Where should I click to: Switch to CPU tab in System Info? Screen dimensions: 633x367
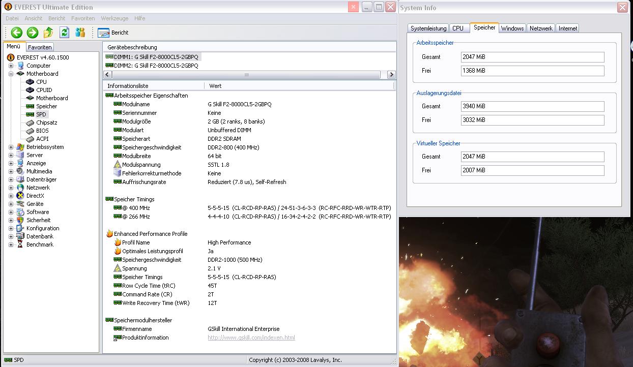[x=458, y=28]
